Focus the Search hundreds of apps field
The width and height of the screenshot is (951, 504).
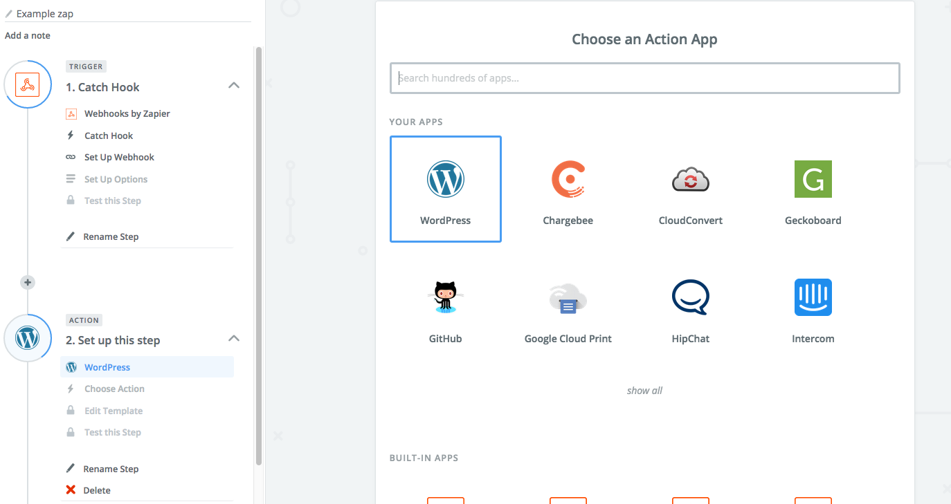(x=645, y=78)
